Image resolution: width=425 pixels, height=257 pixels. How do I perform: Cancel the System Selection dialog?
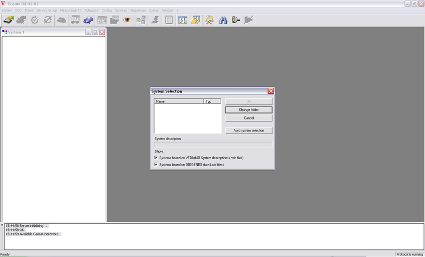coord(249,118)
